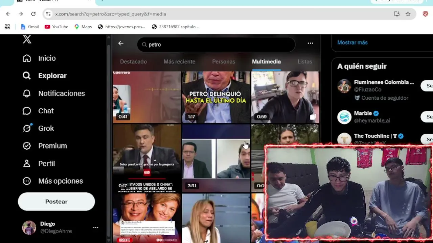Open the Maps bookmark
The height and width of the screenshot is (243, 433).
pos(83,27)
